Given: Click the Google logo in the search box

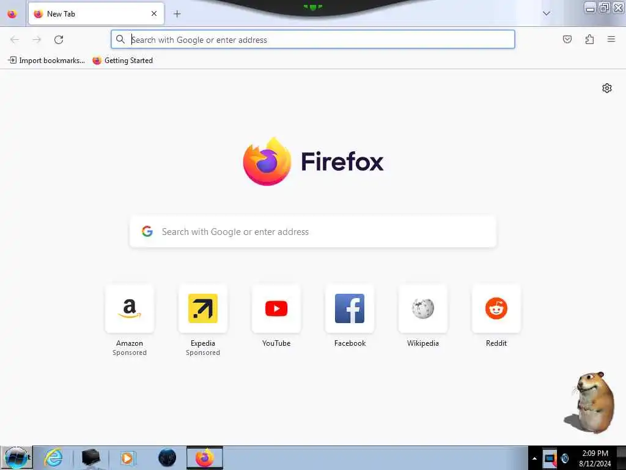Looking at the screenshot, I should tap(147, 231).
